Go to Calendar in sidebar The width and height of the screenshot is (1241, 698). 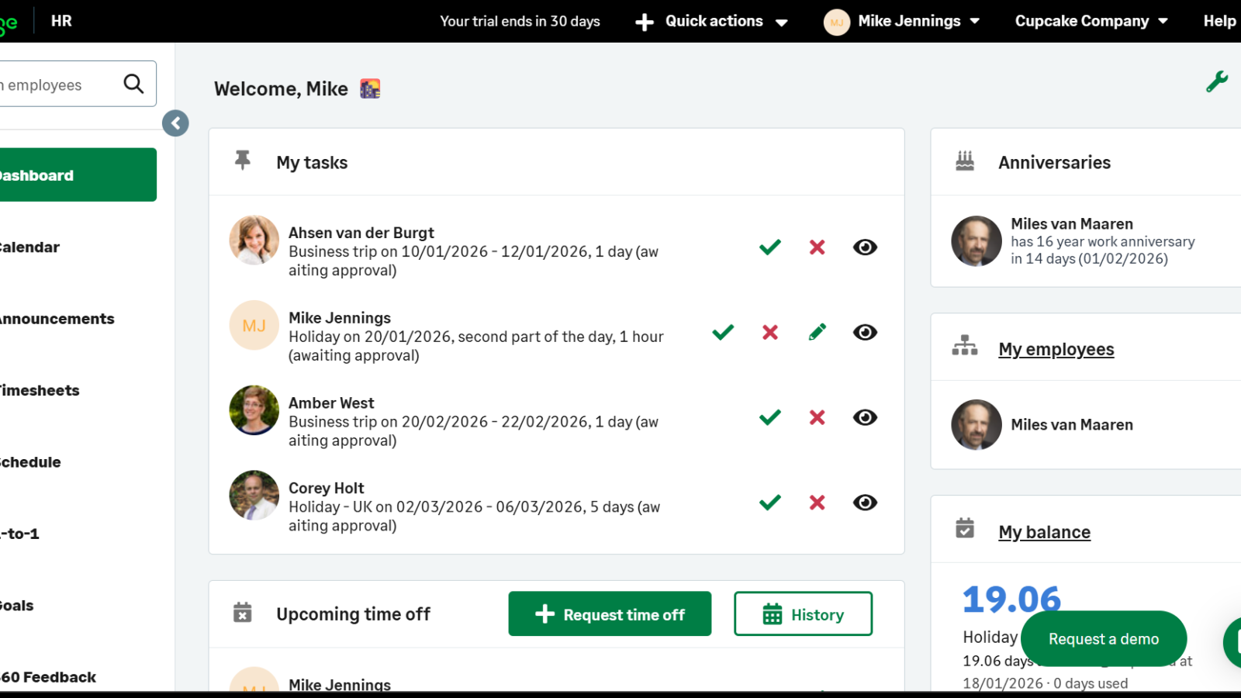point(31,247)
